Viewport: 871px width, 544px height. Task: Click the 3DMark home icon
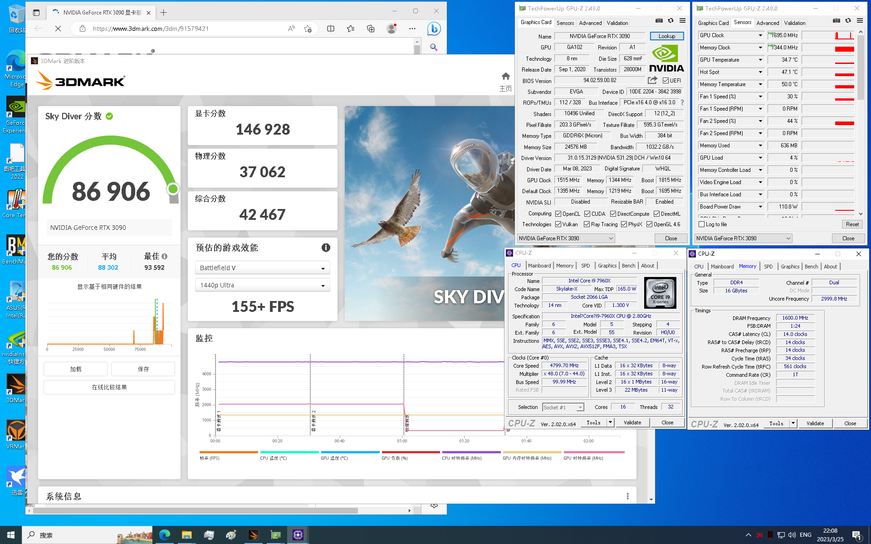click(x=506, y=76)
